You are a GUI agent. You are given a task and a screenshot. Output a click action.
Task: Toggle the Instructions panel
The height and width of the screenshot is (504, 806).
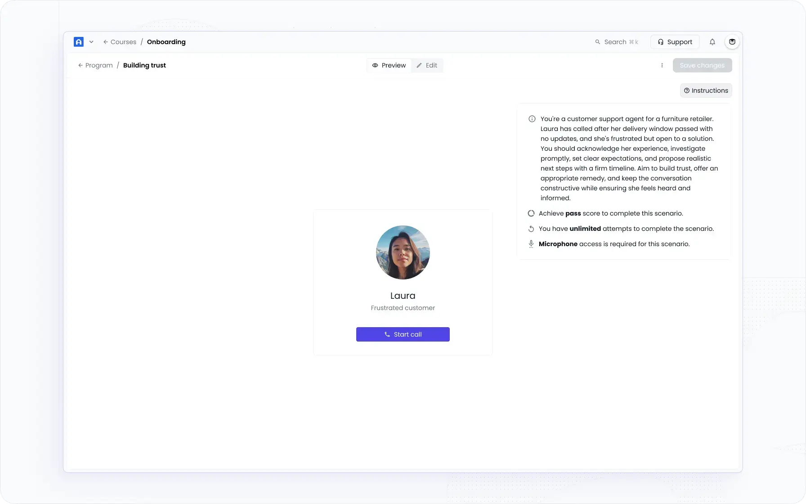click(x=706, y=90)
